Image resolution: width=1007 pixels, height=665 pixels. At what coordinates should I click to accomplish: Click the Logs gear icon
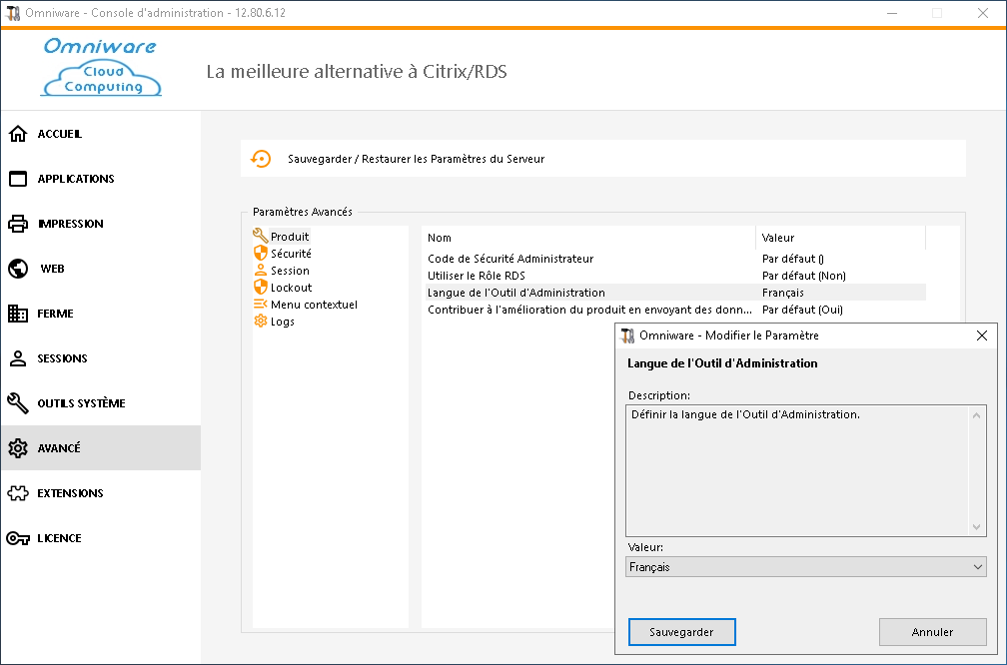[260, 321]
